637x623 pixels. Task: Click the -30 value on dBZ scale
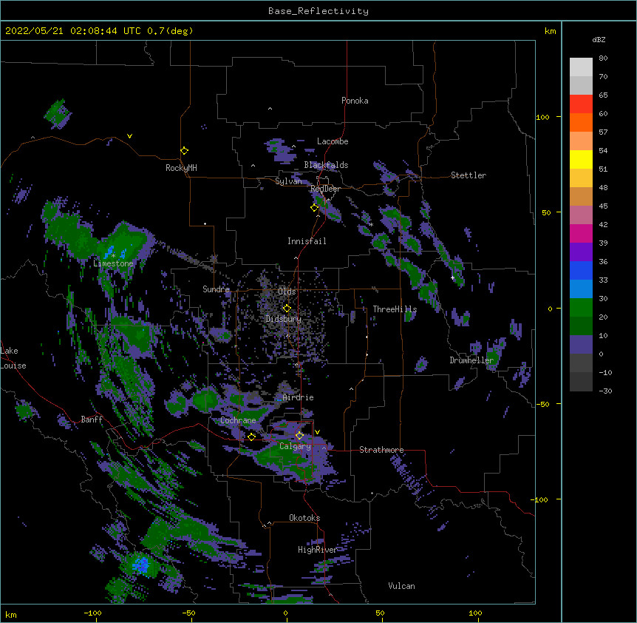click(605, 391)
